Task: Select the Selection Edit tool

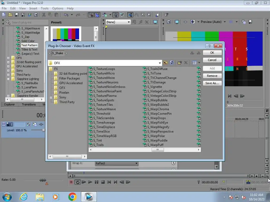Action: pos(143,15)
